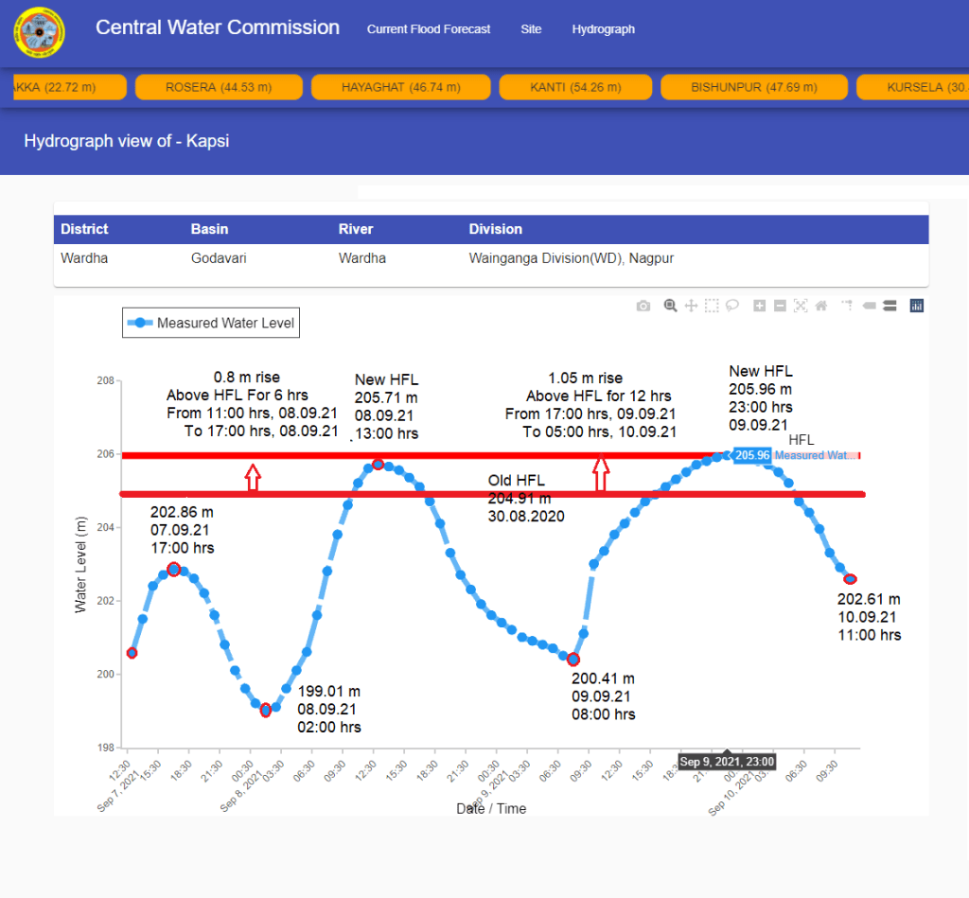Click the Central Water Commission logo

(40, 30)
